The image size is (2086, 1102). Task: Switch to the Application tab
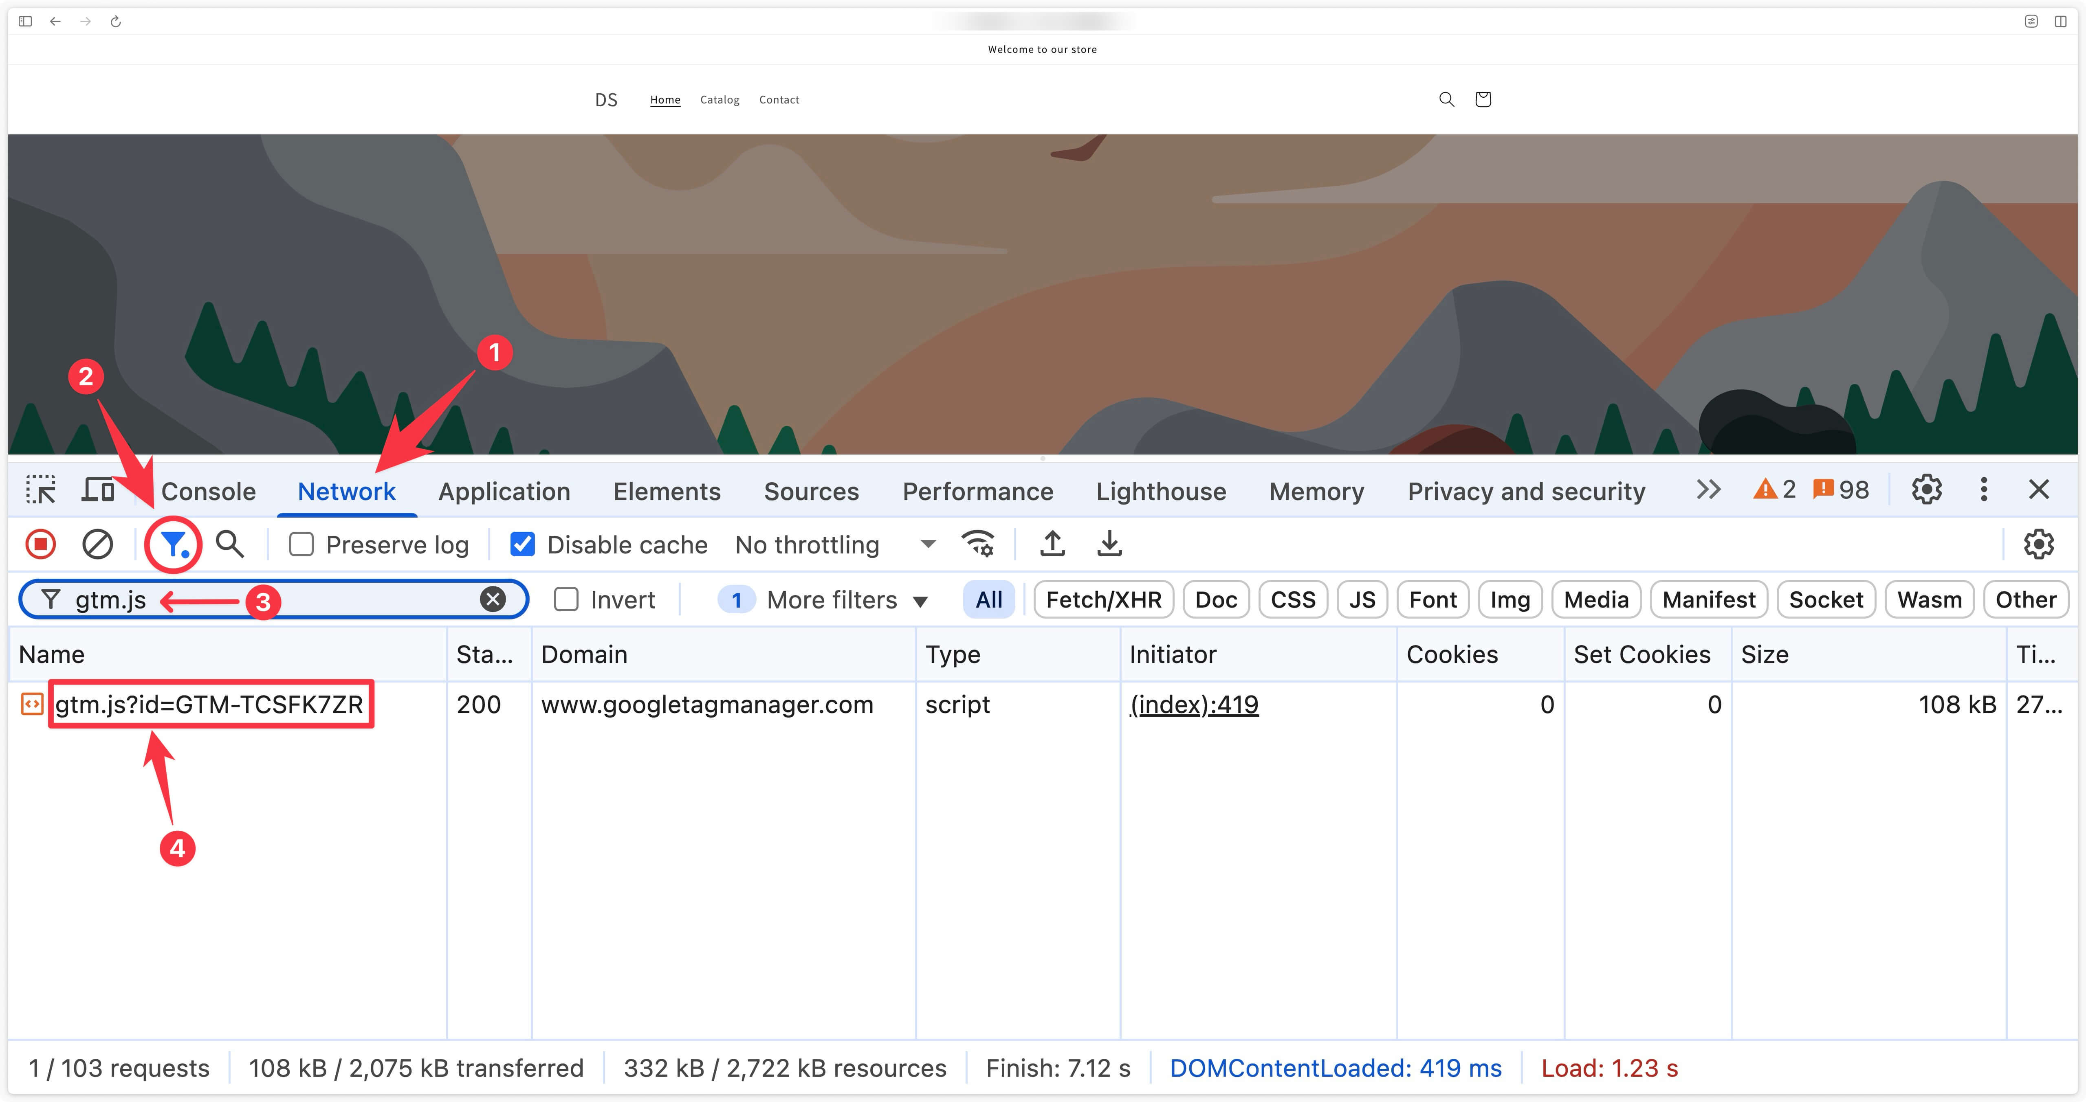[x=504, y=491]
